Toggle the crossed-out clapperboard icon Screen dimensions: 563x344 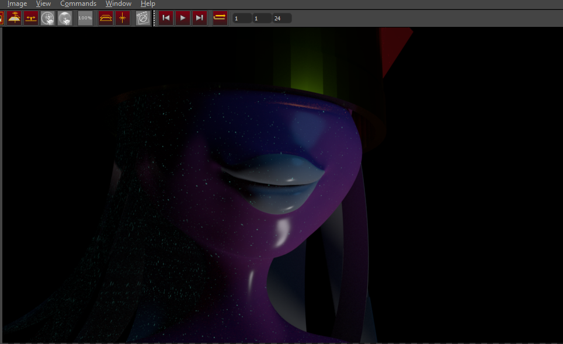click(x=143, y=18)
